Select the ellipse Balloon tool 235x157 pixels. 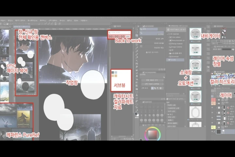[x=137, y=105]
